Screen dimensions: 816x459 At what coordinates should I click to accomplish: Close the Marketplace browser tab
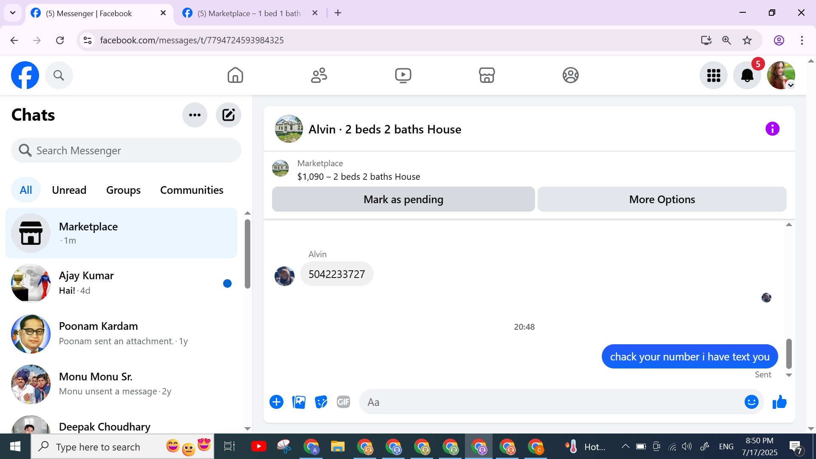coord(315,13)
